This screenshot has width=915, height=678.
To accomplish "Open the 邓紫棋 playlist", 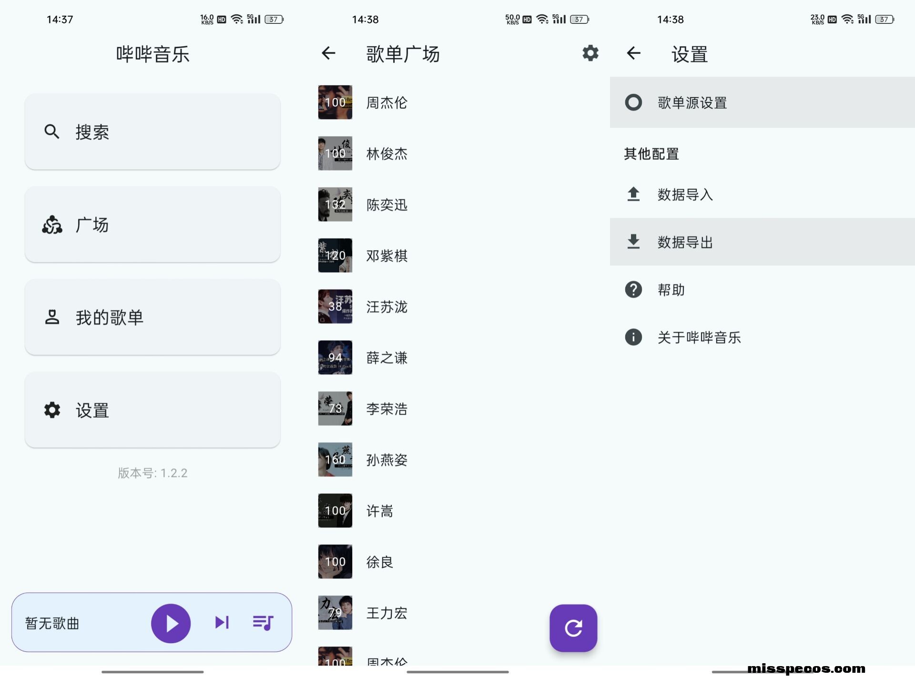I will coord(457,255).
